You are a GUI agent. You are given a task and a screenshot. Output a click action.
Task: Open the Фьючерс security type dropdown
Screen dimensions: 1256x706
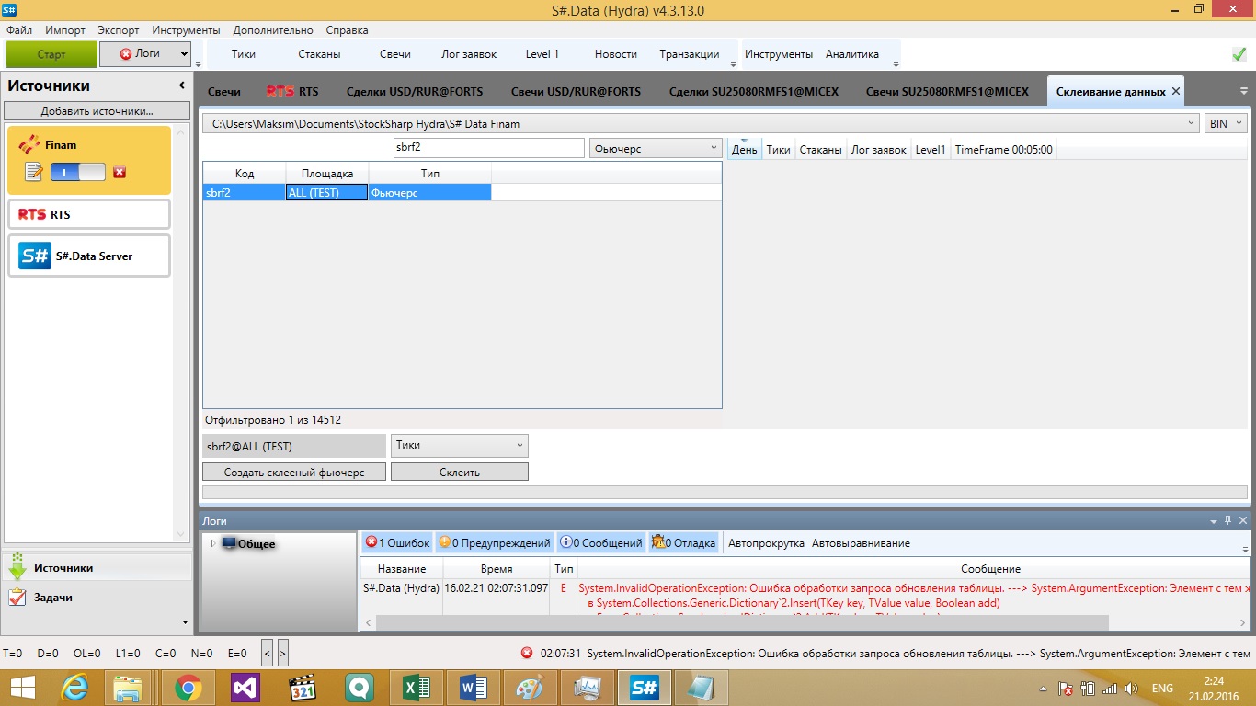coord(656,148)
